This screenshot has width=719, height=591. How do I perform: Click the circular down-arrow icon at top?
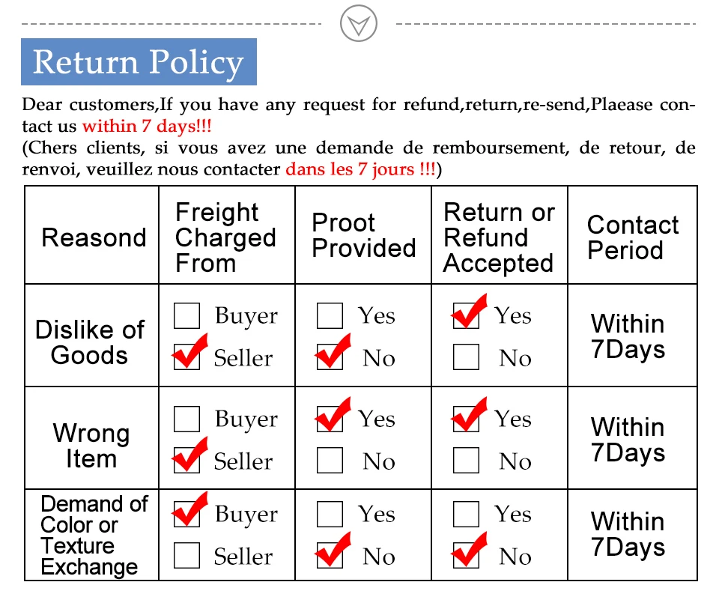(359, 23)
